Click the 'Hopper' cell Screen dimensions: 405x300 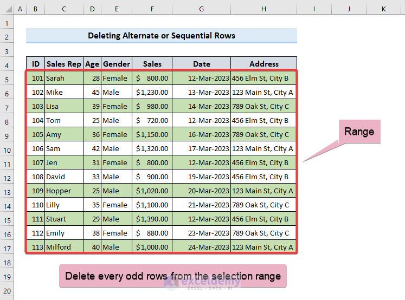pyautogui.click(x=64, y=191)
